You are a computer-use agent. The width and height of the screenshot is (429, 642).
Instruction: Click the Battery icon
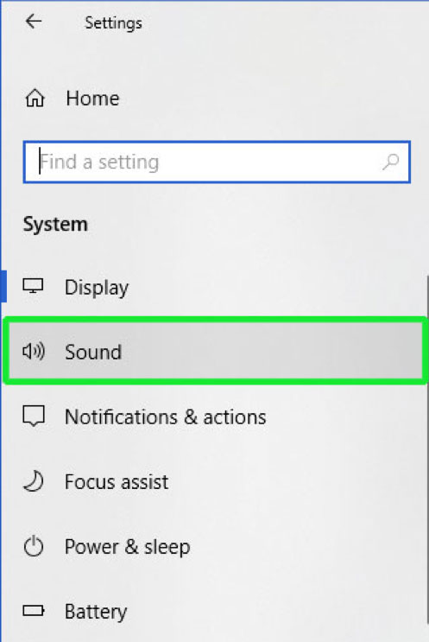(34, 611)
